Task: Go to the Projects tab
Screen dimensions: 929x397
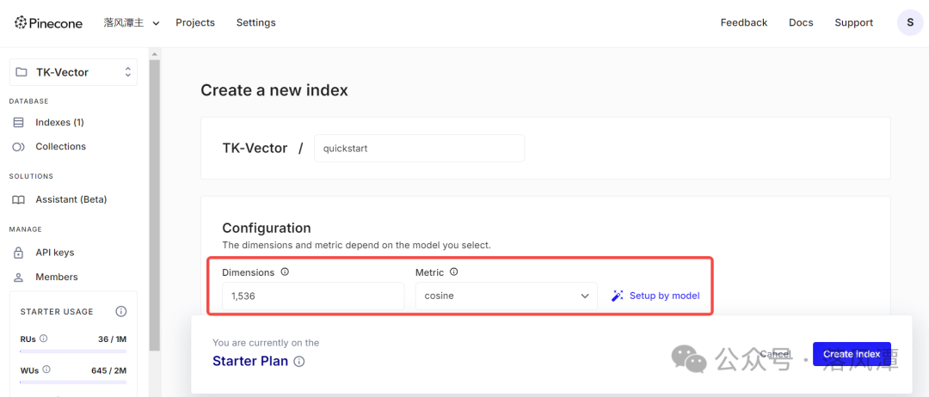Action: point(195,23)
